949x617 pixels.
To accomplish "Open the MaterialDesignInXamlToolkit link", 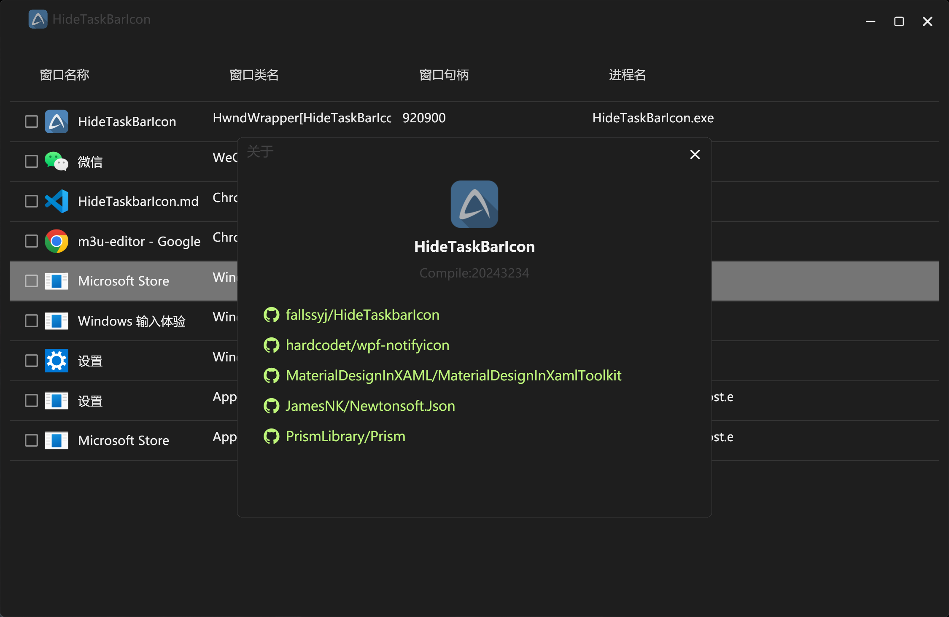I will click(x=453, y=375).
